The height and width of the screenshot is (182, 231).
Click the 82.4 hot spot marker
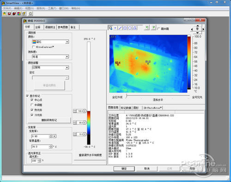coord(118,65)
